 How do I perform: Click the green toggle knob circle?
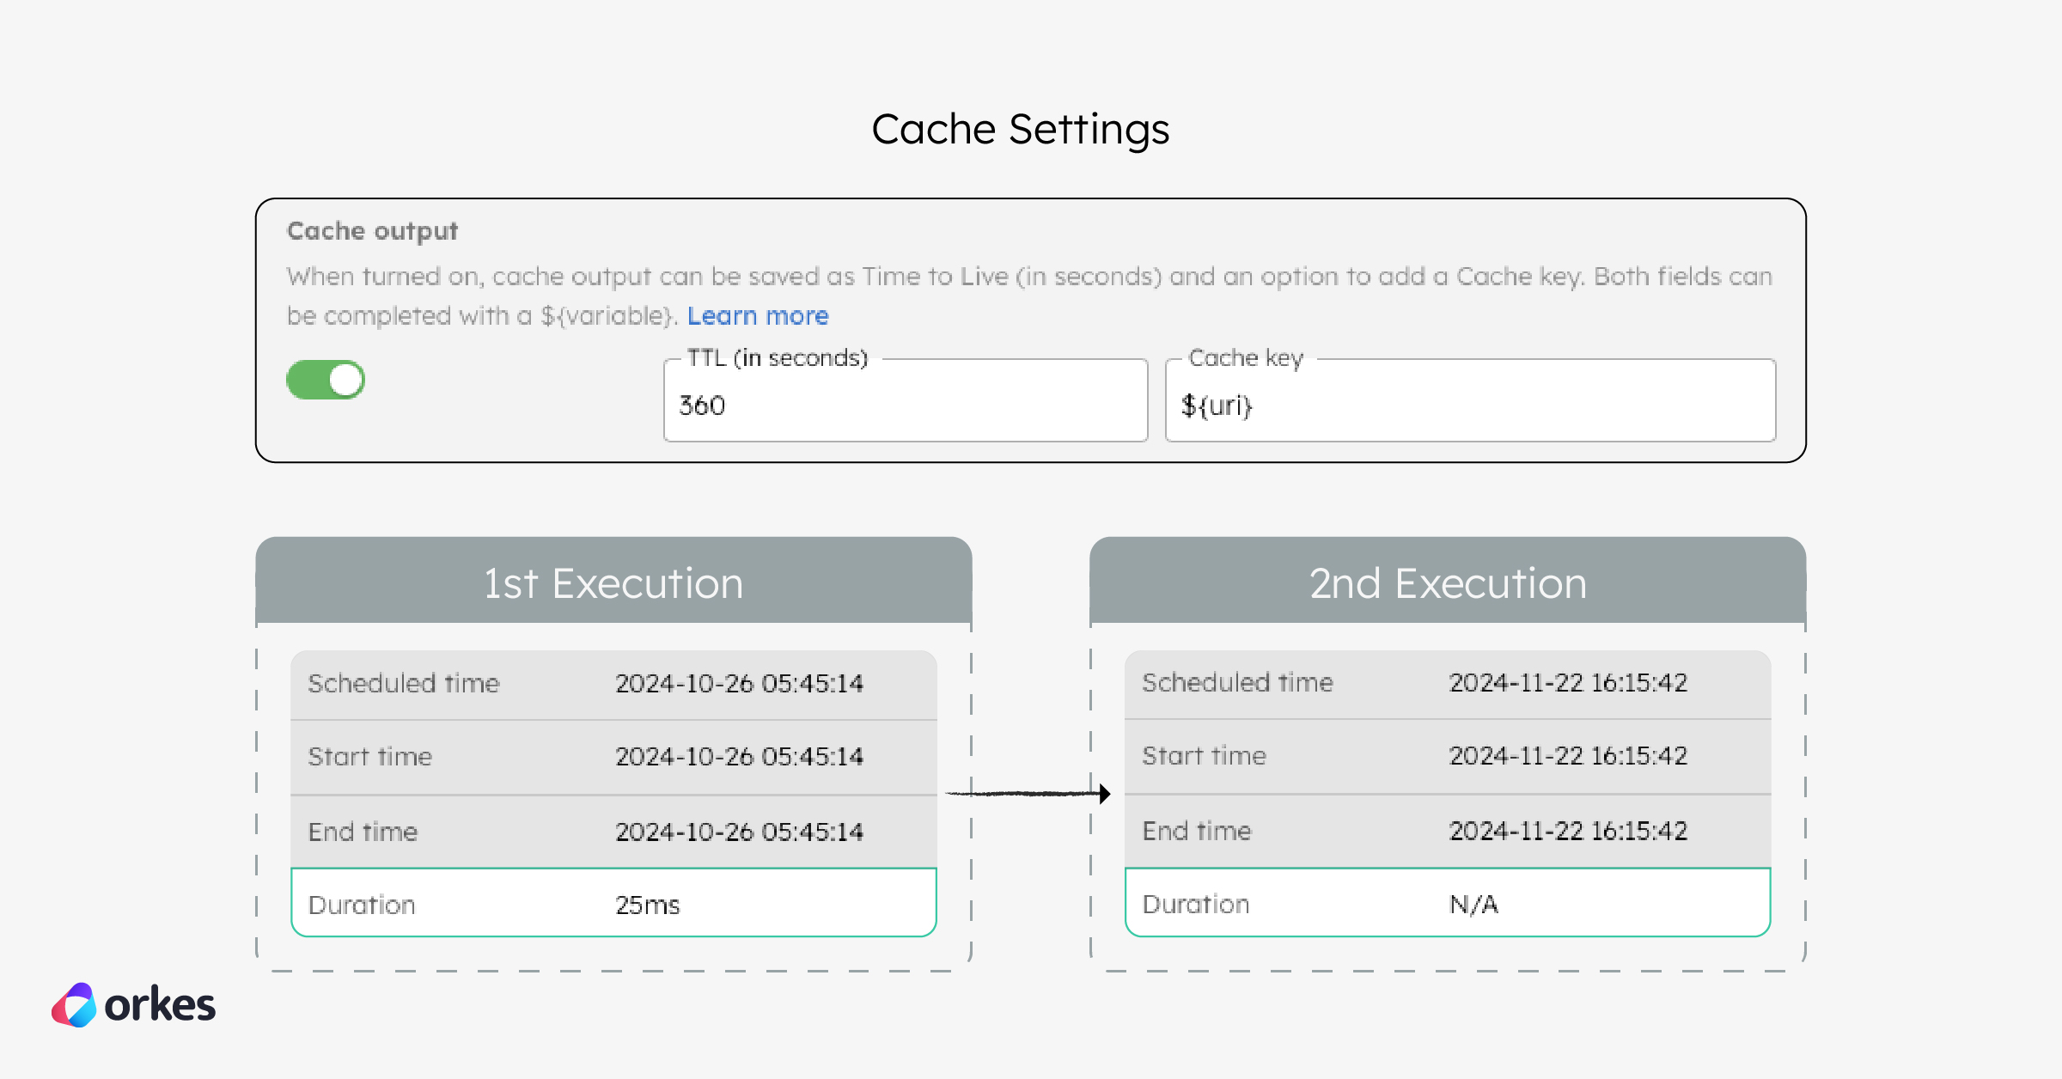point(346,378)
